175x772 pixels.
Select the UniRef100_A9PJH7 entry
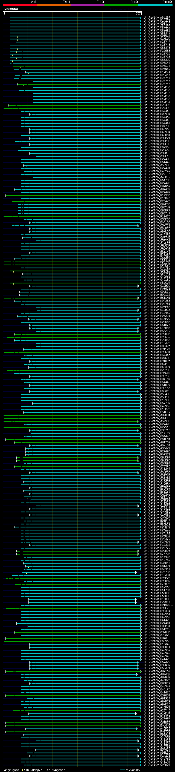pyautogui.click(x=157, y=262)
